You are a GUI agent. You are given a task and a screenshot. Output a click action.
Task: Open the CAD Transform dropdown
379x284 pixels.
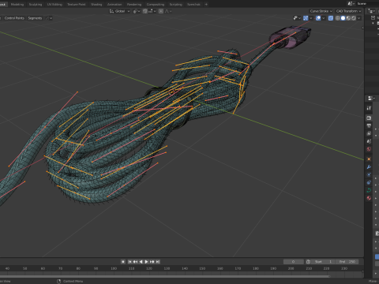pos(348,11)
